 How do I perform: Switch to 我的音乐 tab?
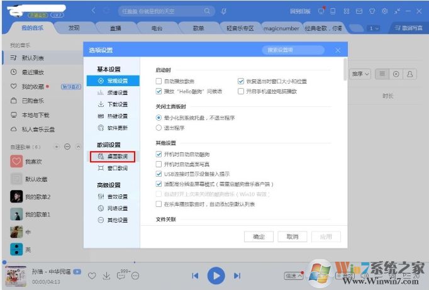click(x=32, y=28)
